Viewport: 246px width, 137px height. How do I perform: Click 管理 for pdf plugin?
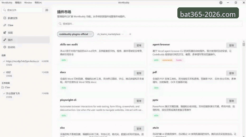click(x=231, y=73)
